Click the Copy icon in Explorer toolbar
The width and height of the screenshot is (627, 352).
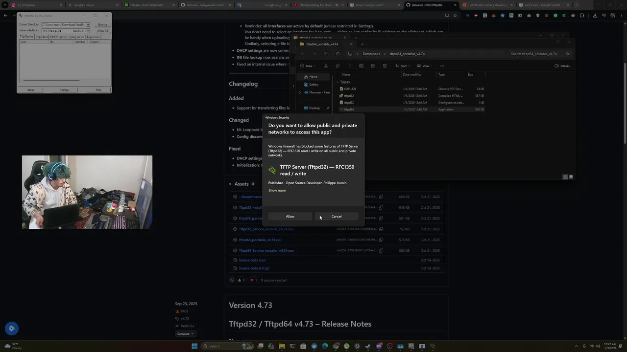point(338,66)
